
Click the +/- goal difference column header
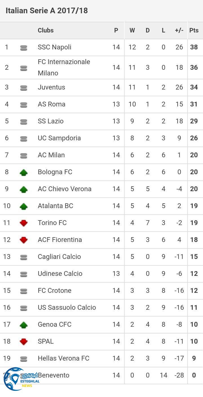pyautogui.click(x=179, y=30)
